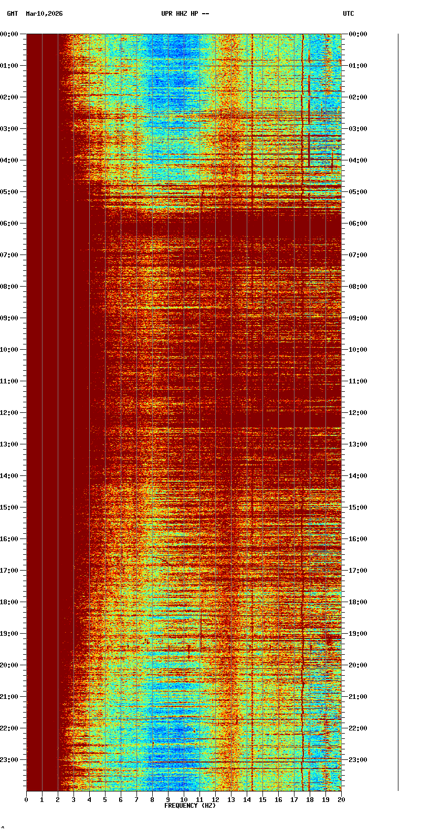The height and width of the screenshot is (833, 421).
Task: Click the 21:00 marker on left axis
Action: (9, 697)
